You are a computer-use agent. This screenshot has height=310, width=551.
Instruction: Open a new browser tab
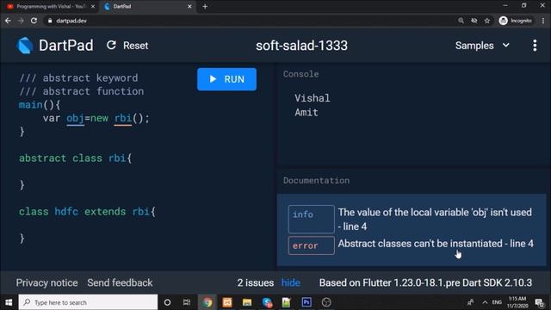pos(205,6)
